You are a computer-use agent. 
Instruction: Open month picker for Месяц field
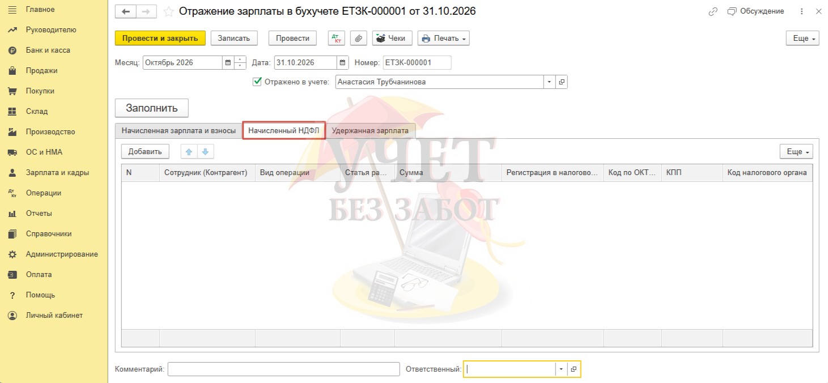click(x=228, y=62)
